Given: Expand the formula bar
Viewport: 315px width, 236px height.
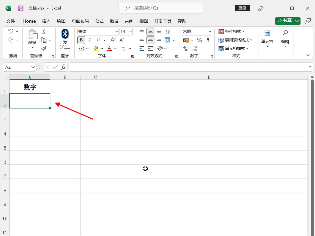Looking at the screenshot, I should point(310,66).
